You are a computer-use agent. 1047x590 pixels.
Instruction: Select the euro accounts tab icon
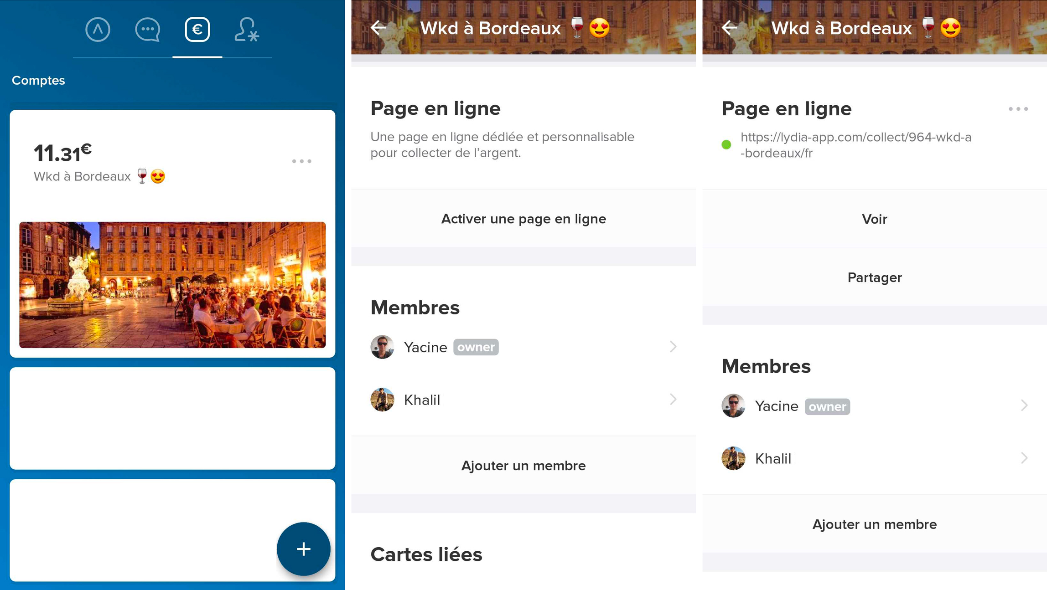click(197, 30)
